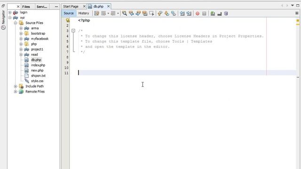Image resolution: width=301 pixels, height=169 pixels.
Task: Select index.php in project tree
Action: pos(38,65)
